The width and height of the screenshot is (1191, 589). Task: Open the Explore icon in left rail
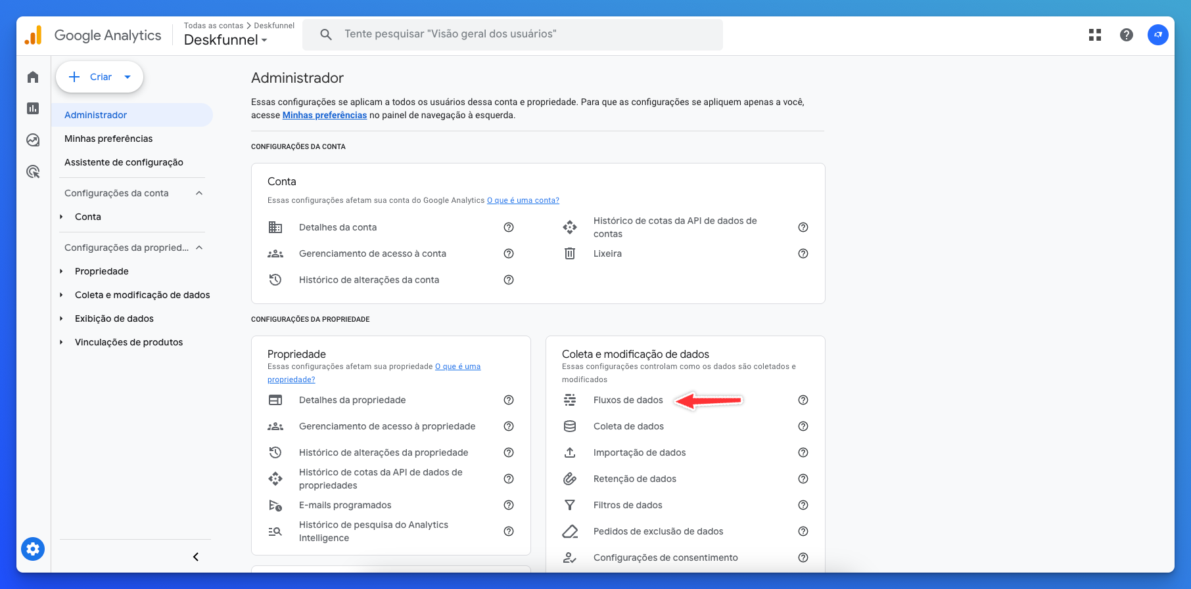point(33,140)
